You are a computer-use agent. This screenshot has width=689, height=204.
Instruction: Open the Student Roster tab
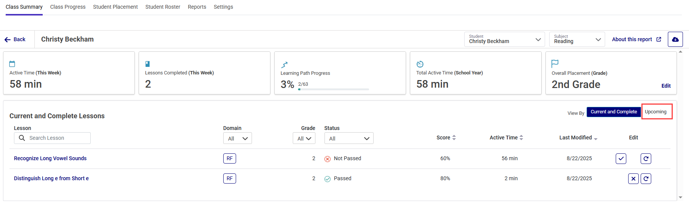pos(162,7)
